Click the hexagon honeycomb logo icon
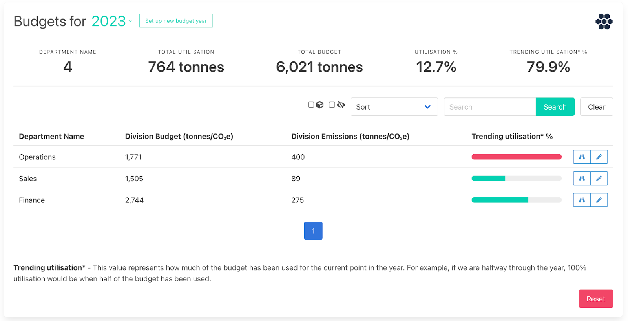This screenshot has height=321, width=628. coord(604,22)
